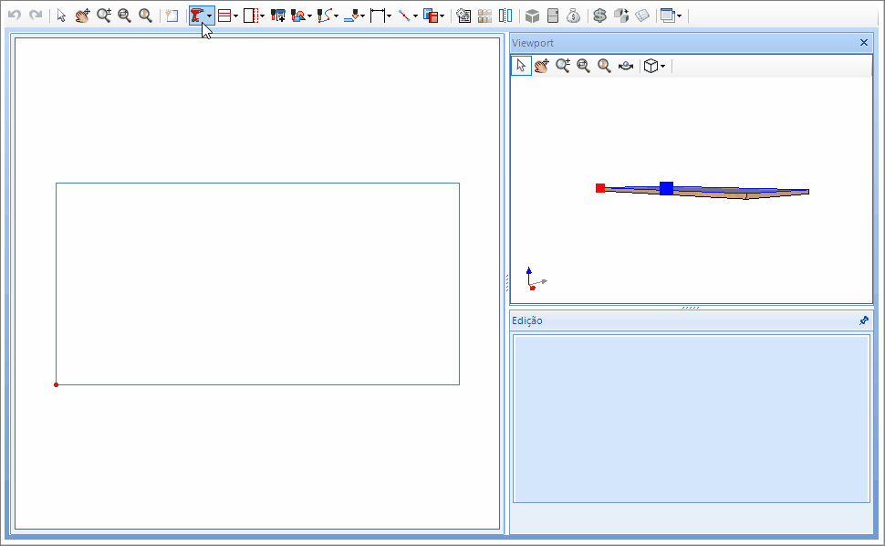The image size is (885, 546).
Task: Select the pan hand tool inside the Viewport panel
Action: click(542, 65)
